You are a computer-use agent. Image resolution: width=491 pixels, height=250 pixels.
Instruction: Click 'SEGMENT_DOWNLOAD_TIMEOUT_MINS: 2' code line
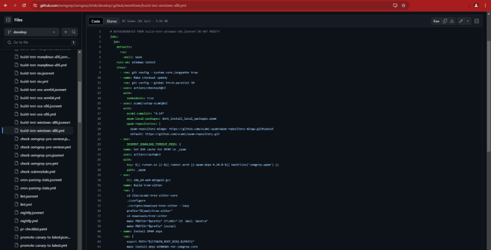click(x=153, y=144)
